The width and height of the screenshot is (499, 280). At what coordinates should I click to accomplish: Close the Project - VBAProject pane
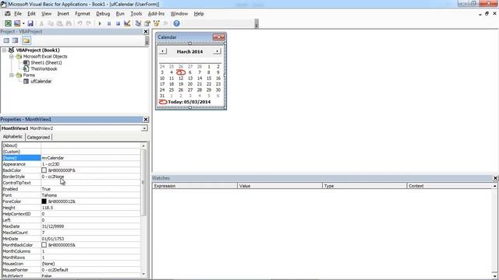point(146,31)
